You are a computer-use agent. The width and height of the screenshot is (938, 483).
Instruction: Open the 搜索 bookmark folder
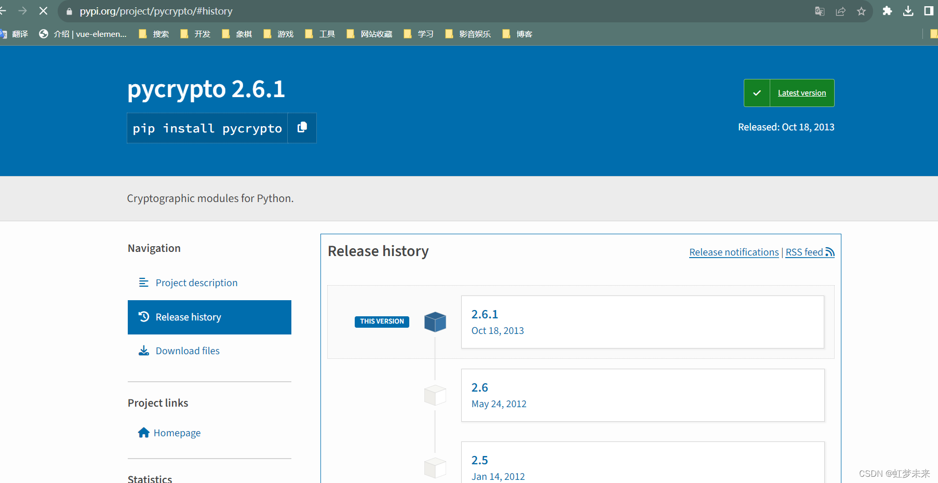click(x=154, y=34)
